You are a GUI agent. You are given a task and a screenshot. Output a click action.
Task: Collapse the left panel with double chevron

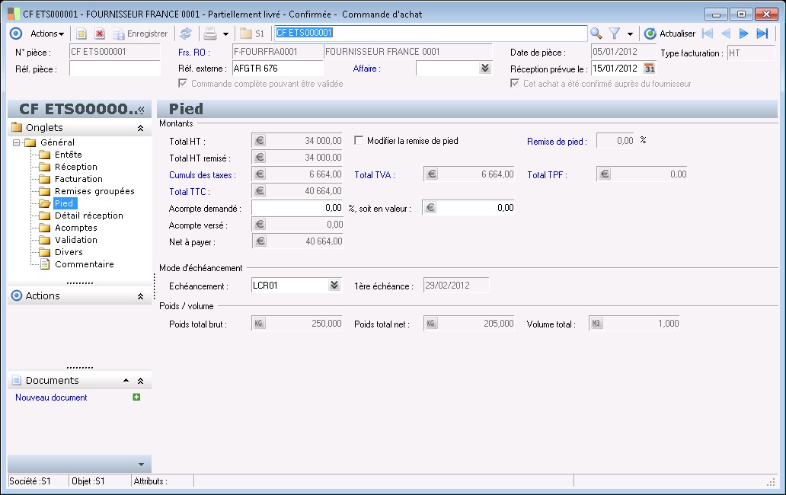pos(142,109)
